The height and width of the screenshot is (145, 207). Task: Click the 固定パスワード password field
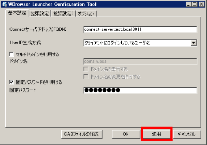click(140, 90)
